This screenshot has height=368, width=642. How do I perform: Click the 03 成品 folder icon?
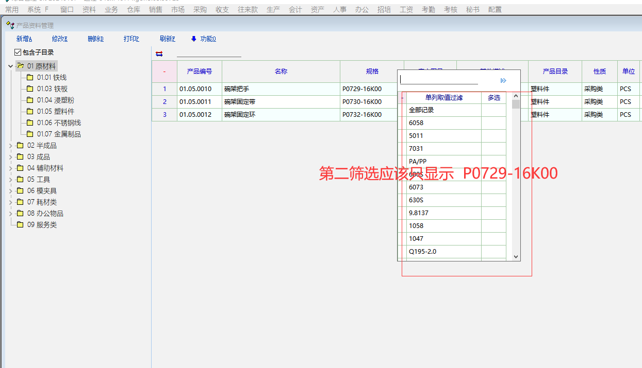click(20, 157)
